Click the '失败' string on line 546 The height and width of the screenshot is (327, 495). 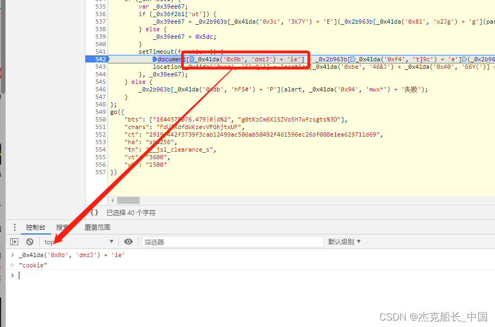(411, 89)
